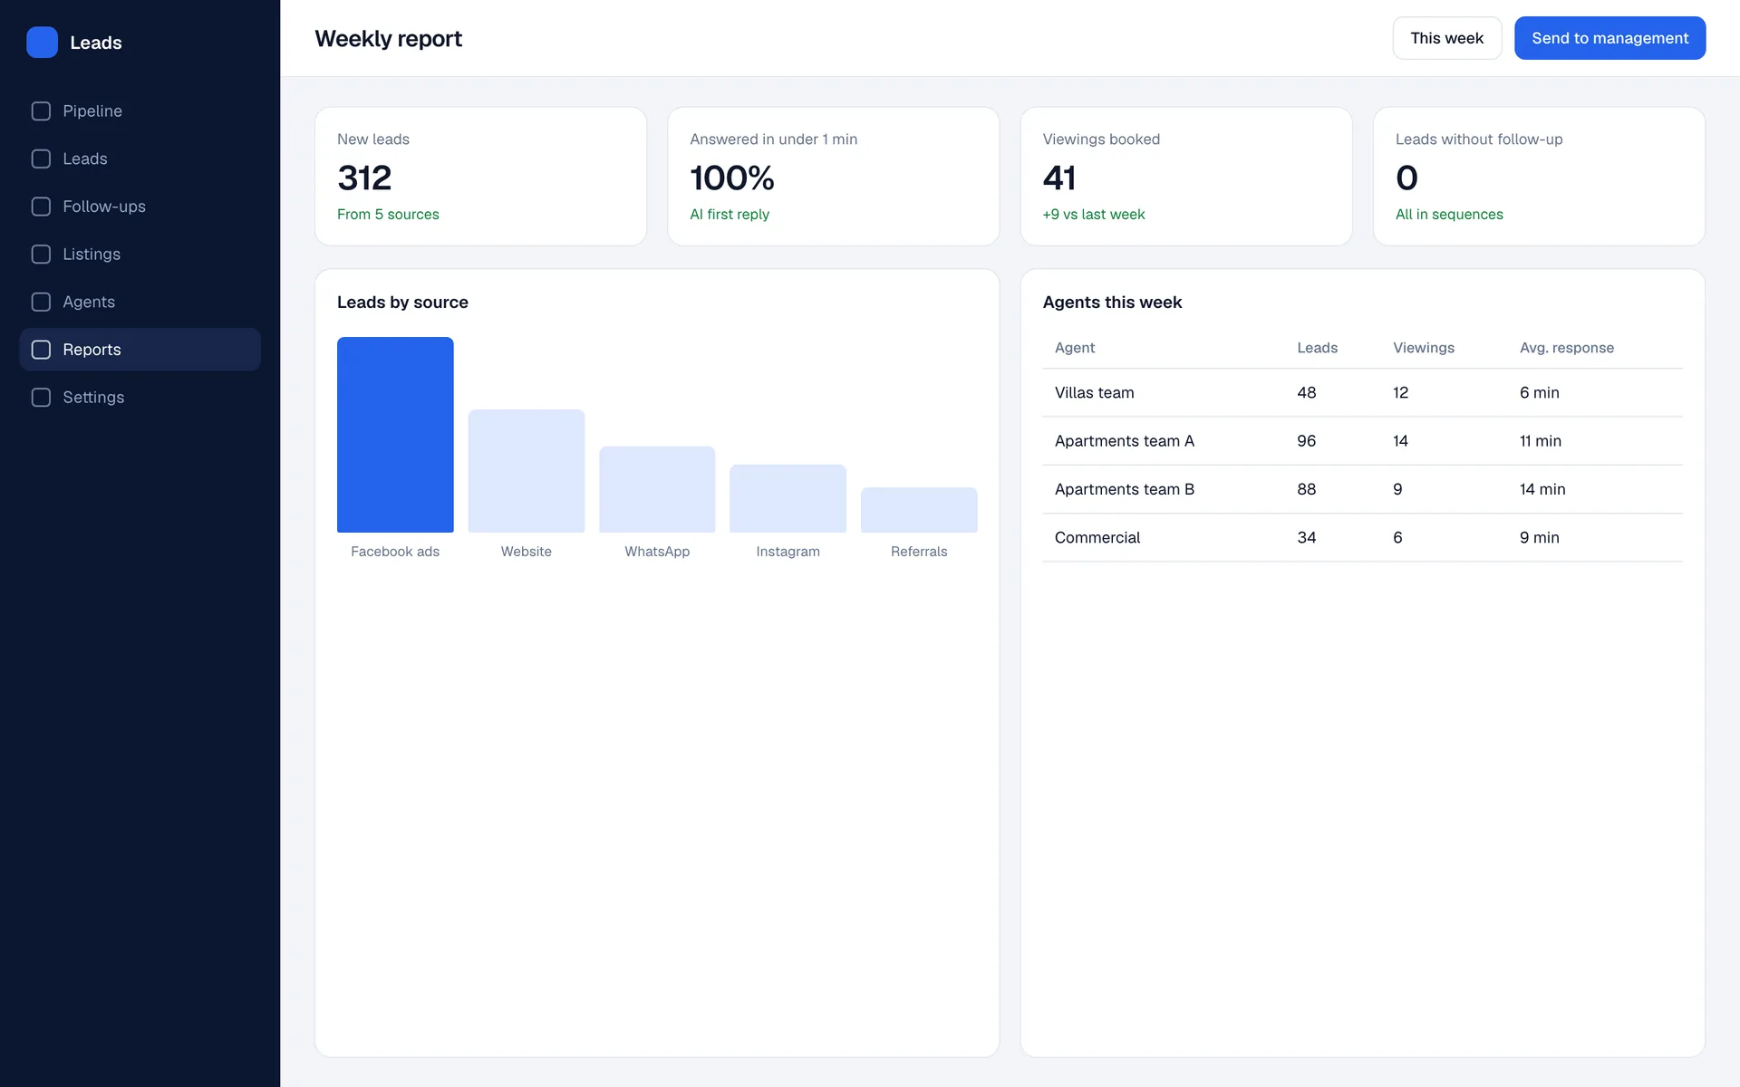This screenshot has height=1087, width=1740.
Task: Click the Villas team row name
Action: (x=1094, y=393)
